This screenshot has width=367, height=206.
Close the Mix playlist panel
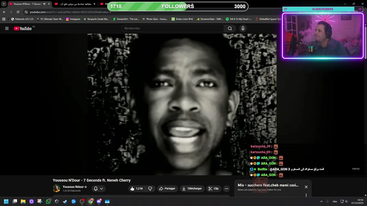point(306,187)
